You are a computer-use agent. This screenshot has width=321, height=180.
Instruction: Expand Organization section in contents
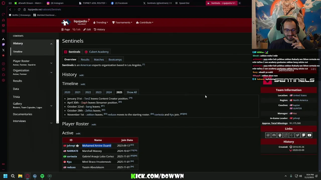[x=51, y=72]
